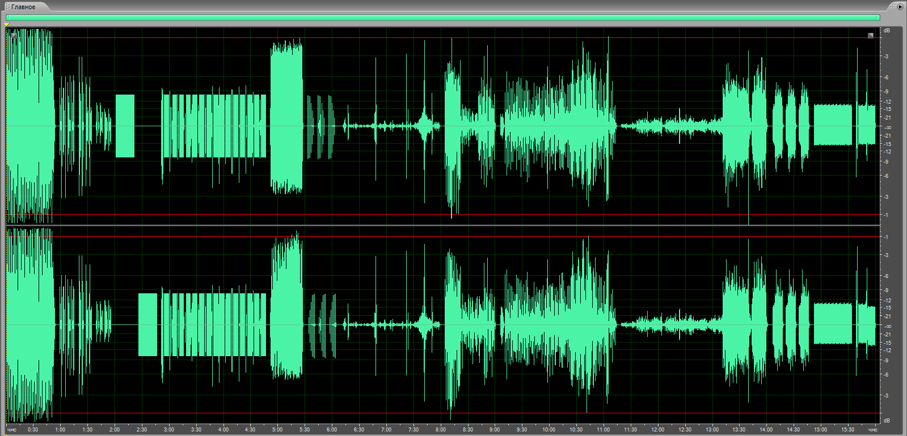Click left edge handle of green zoom bar

pyautogui.click(x=7, y=18)
